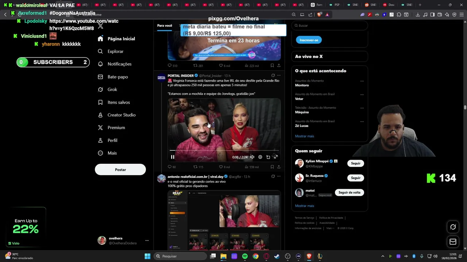
Task: Open the Brave wallet icon
Action: [x=440, y=15]
